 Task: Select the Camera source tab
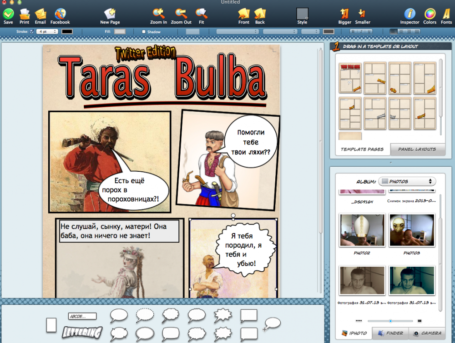pyautogui.click(x=427, y=333)
